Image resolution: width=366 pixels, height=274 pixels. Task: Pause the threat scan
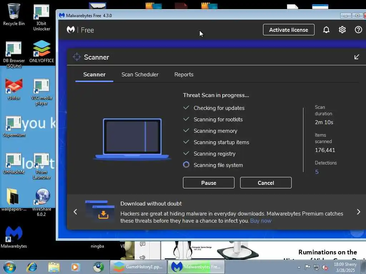209,183
